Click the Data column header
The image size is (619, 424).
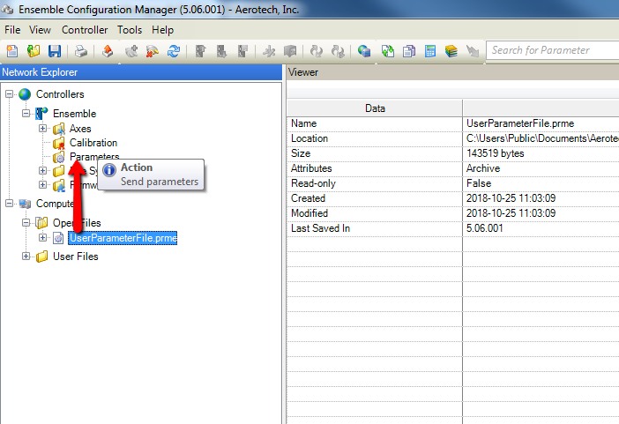pos(375,108)
